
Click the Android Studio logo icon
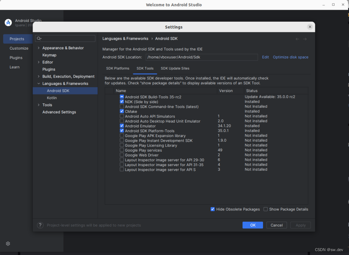click(x=8, y=23)
